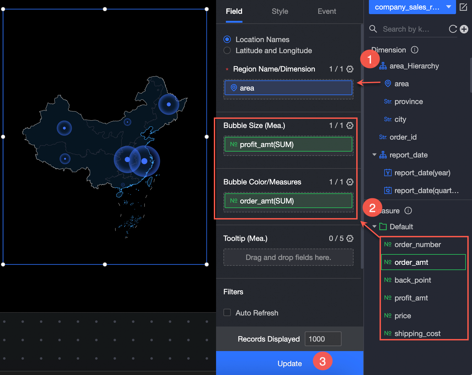
Task: Select the Location Names radio option
Action: [x=227, y=39]
